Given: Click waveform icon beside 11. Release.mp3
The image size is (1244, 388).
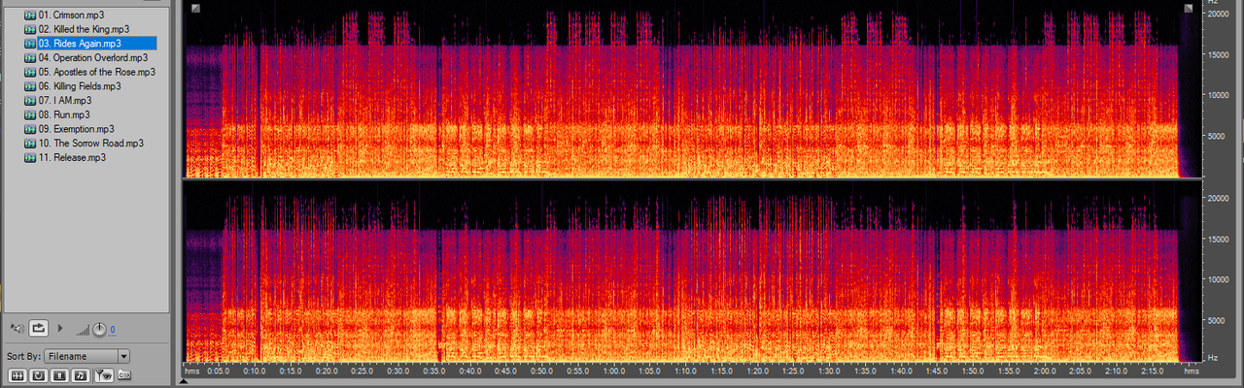Looking at the screenshot, I should pos(29,157).
